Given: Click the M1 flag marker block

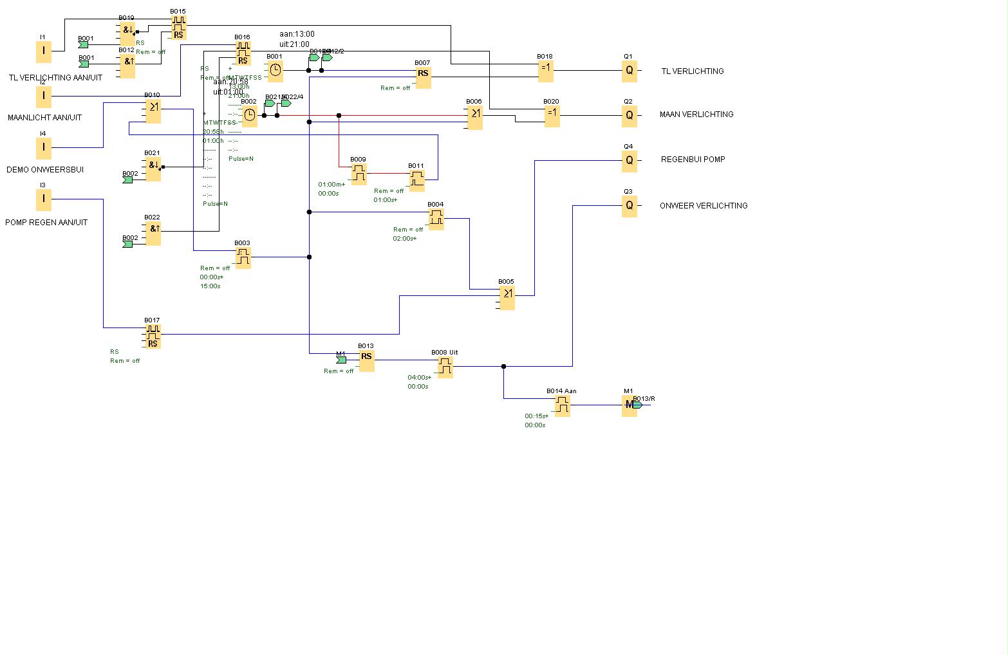Looking at the screenshot, I should click(629, 405).
